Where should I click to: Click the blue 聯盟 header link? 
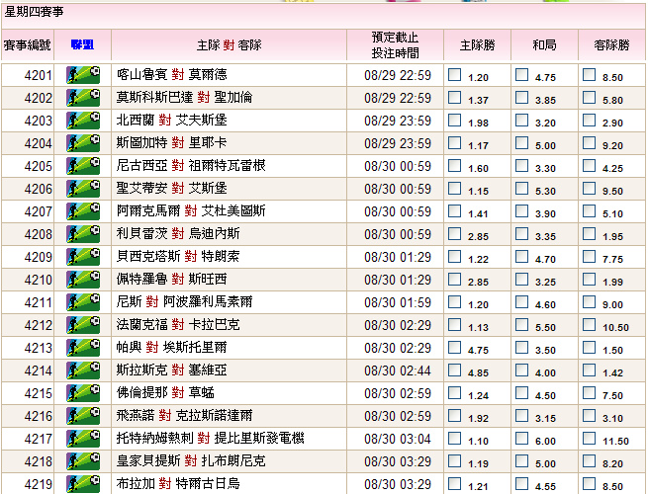[x=82, y=44]
